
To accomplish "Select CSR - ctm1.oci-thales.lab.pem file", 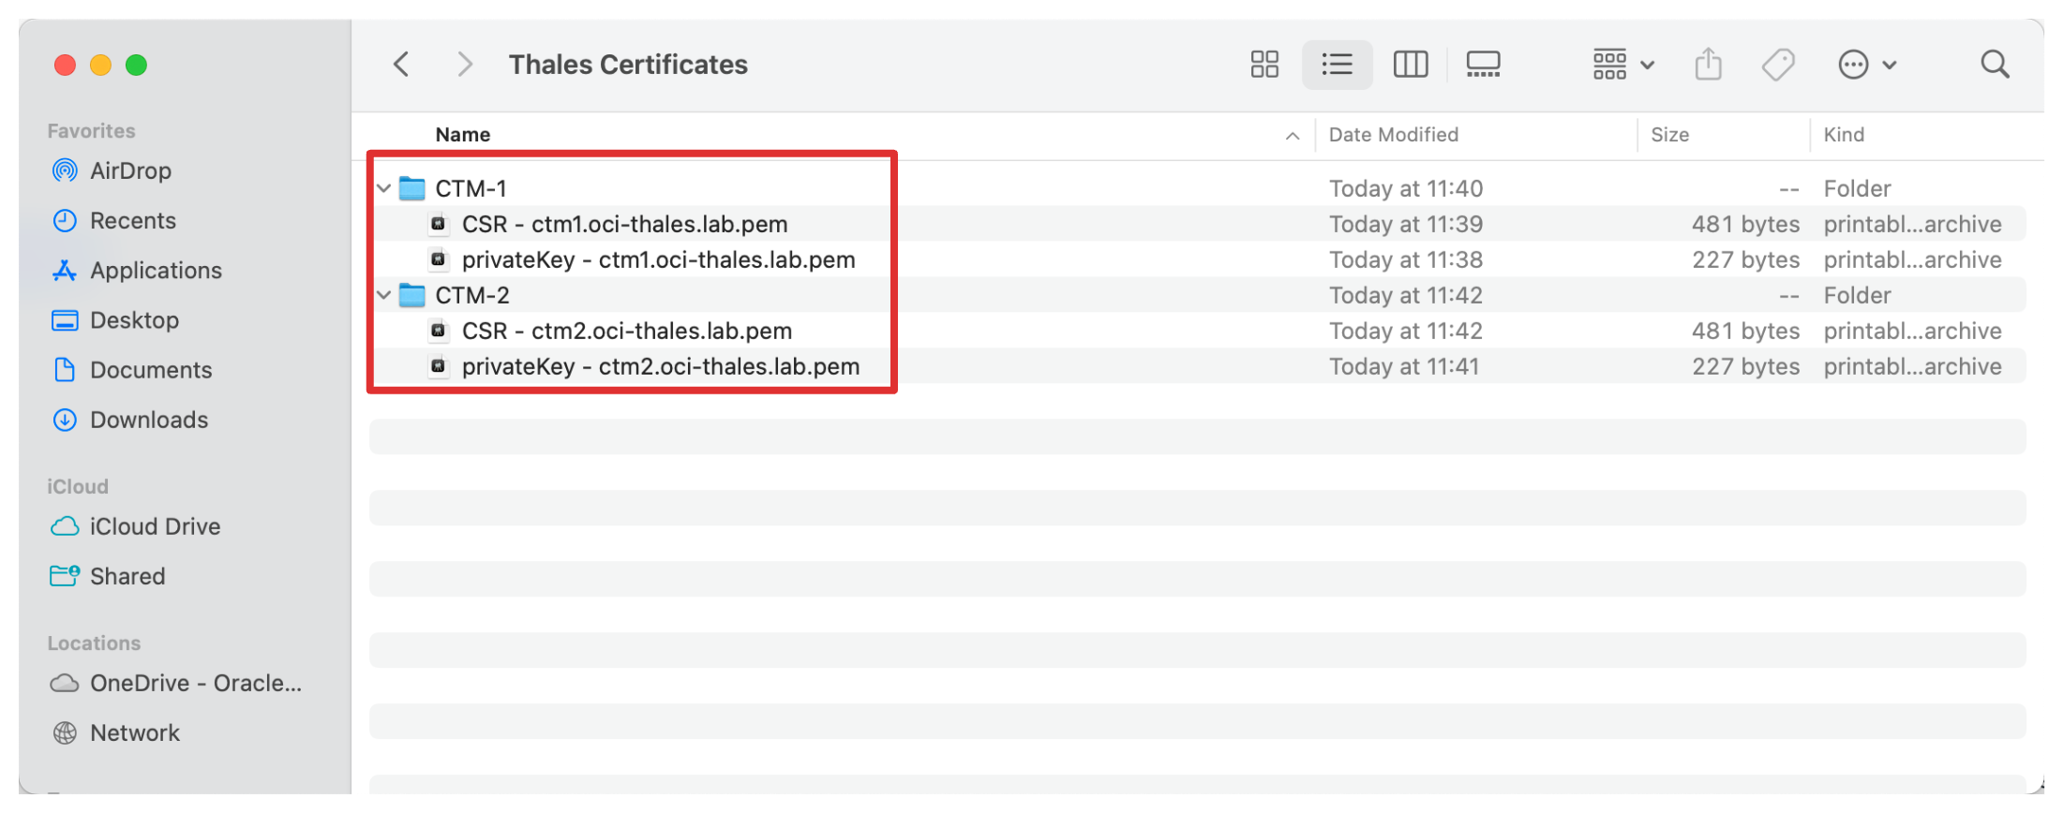I will 624,224.
